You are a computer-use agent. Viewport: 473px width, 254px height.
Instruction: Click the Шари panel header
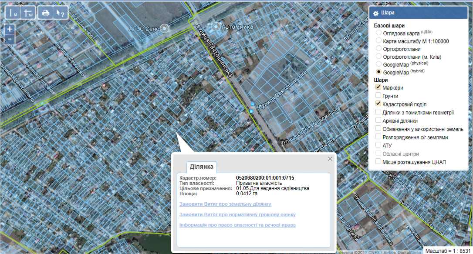click(x=418, y=13)
